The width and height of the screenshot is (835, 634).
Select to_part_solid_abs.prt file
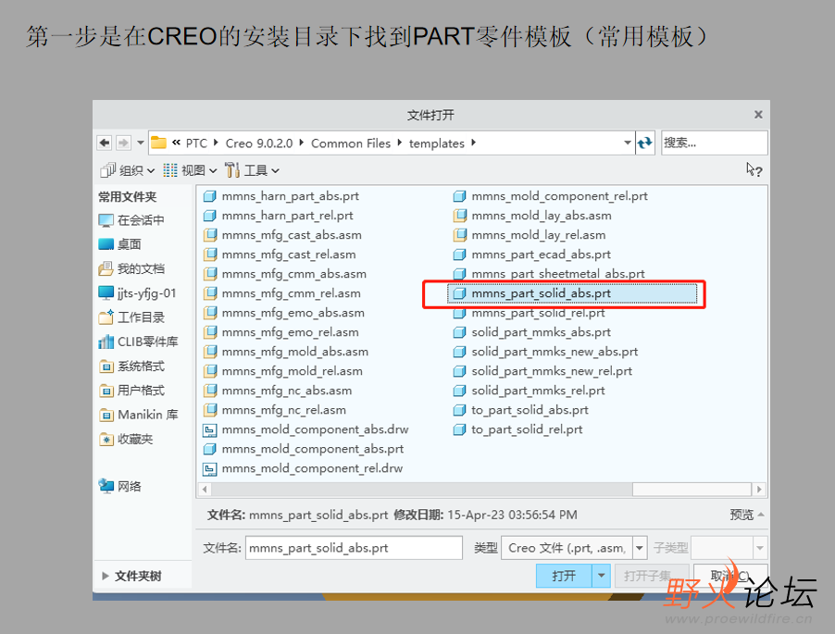[x=521, y=410]
